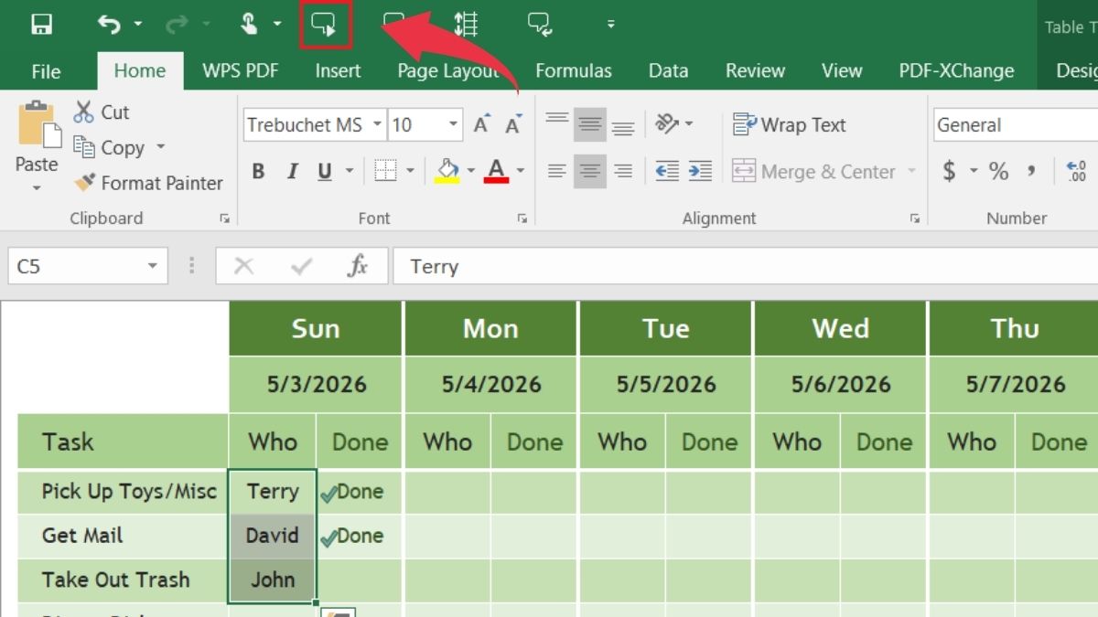Open the Formulas tab
Screen dimensions: 1098x617
click(x=574, y=70)
